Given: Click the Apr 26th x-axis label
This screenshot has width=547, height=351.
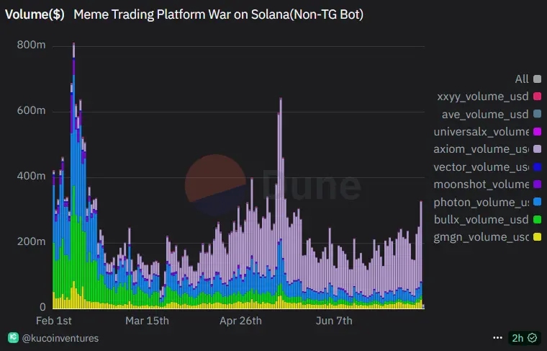Looking at the screenshot, I should pyautogui.click(x=240, y=321).
